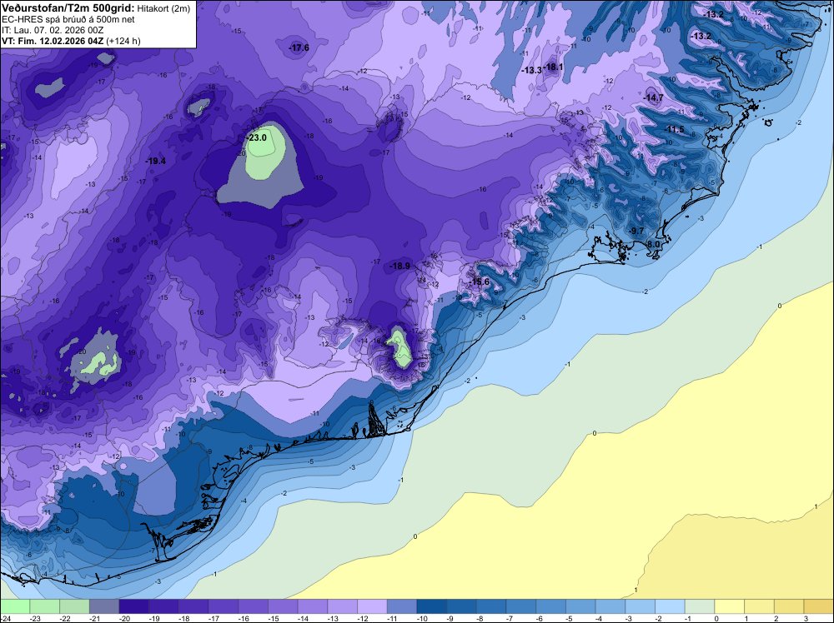Select the dark purple legend swatch above -20
Screen dimensions: 834x623
(x=134, y=606)
